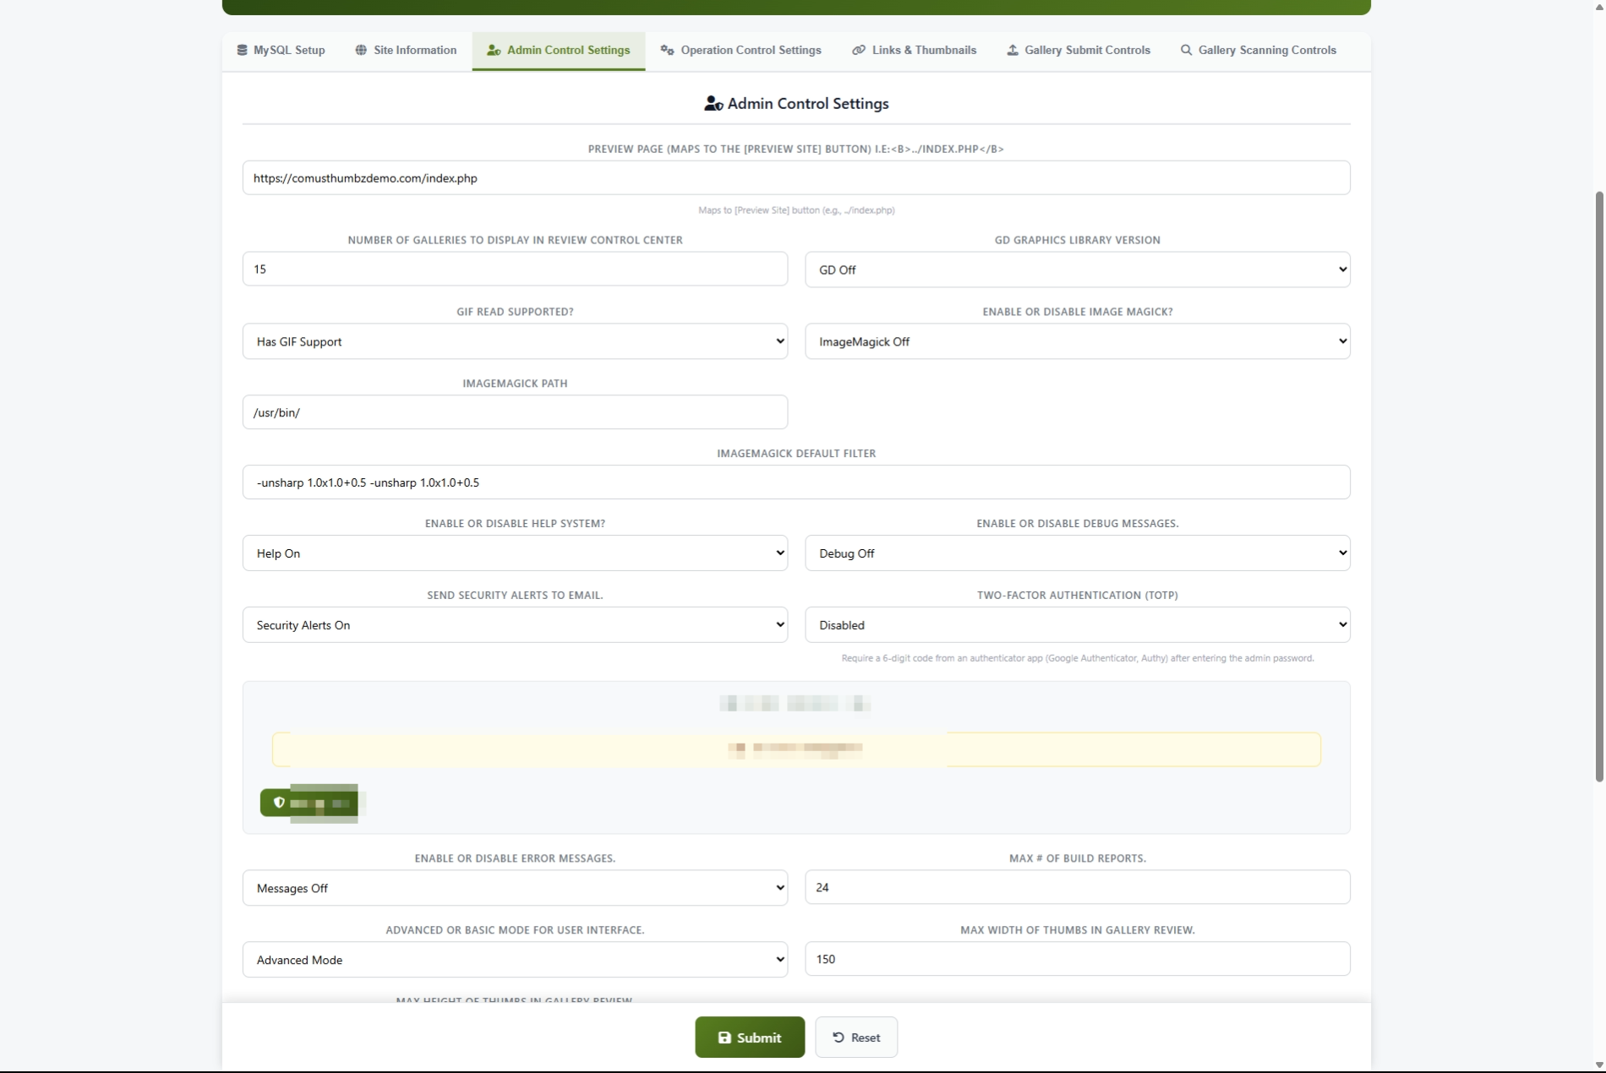The width and height of the screenshot is (1606, 1073).
Task: Open Two-Factor Authentication TOTP dropdown
Action: pyautogui.click(x=1076, y=625)
